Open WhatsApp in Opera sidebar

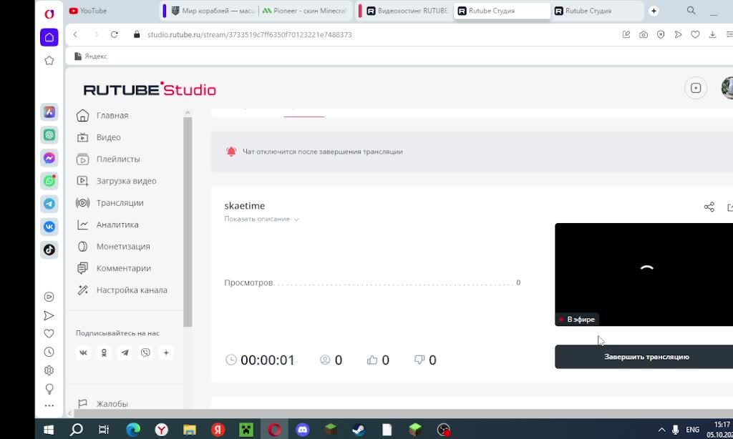(49, 181)
